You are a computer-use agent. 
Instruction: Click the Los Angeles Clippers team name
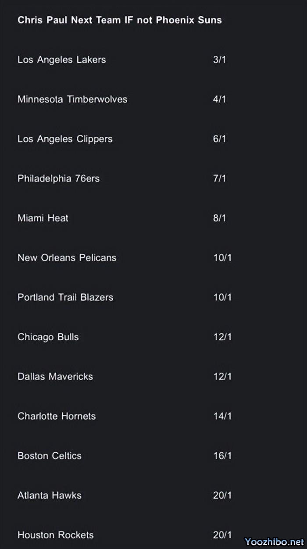point(65,139)
